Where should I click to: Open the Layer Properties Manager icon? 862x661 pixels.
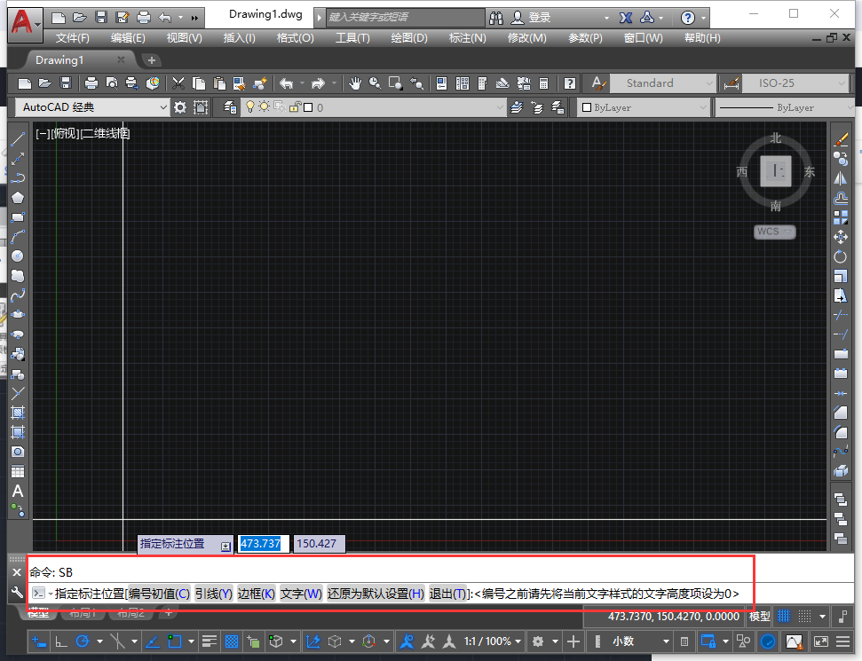tap(230, 107)
